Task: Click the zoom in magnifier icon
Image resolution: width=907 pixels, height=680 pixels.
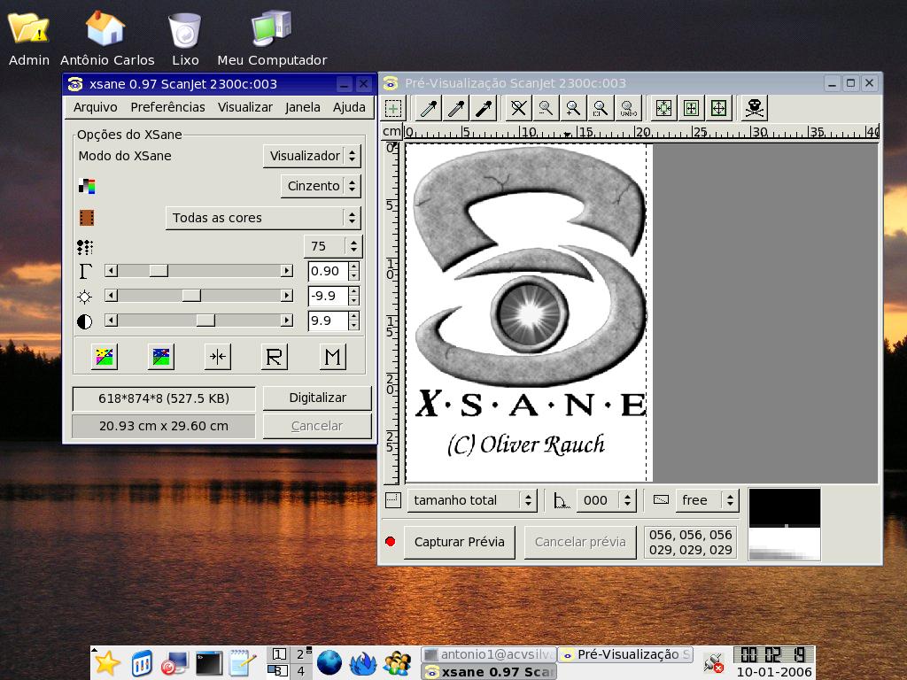Action: [573, 108]
